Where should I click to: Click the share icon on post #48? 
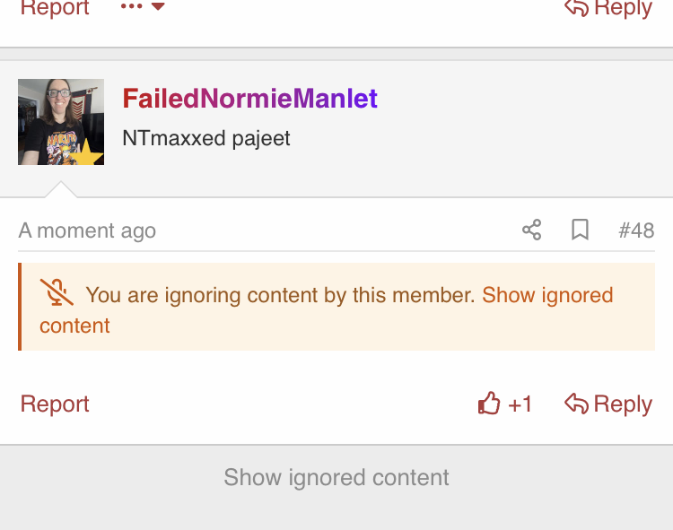[532, 230]
